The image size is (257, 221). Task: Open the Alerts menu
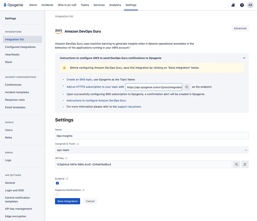tap(33, 5)
